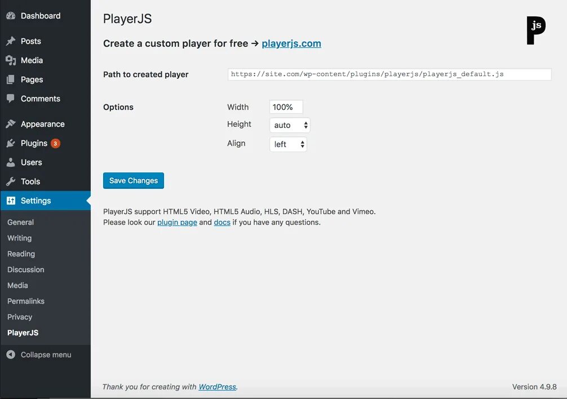Click the Width label
The height and width of the screenshot is (399, 567).
(x=238, y=107)
